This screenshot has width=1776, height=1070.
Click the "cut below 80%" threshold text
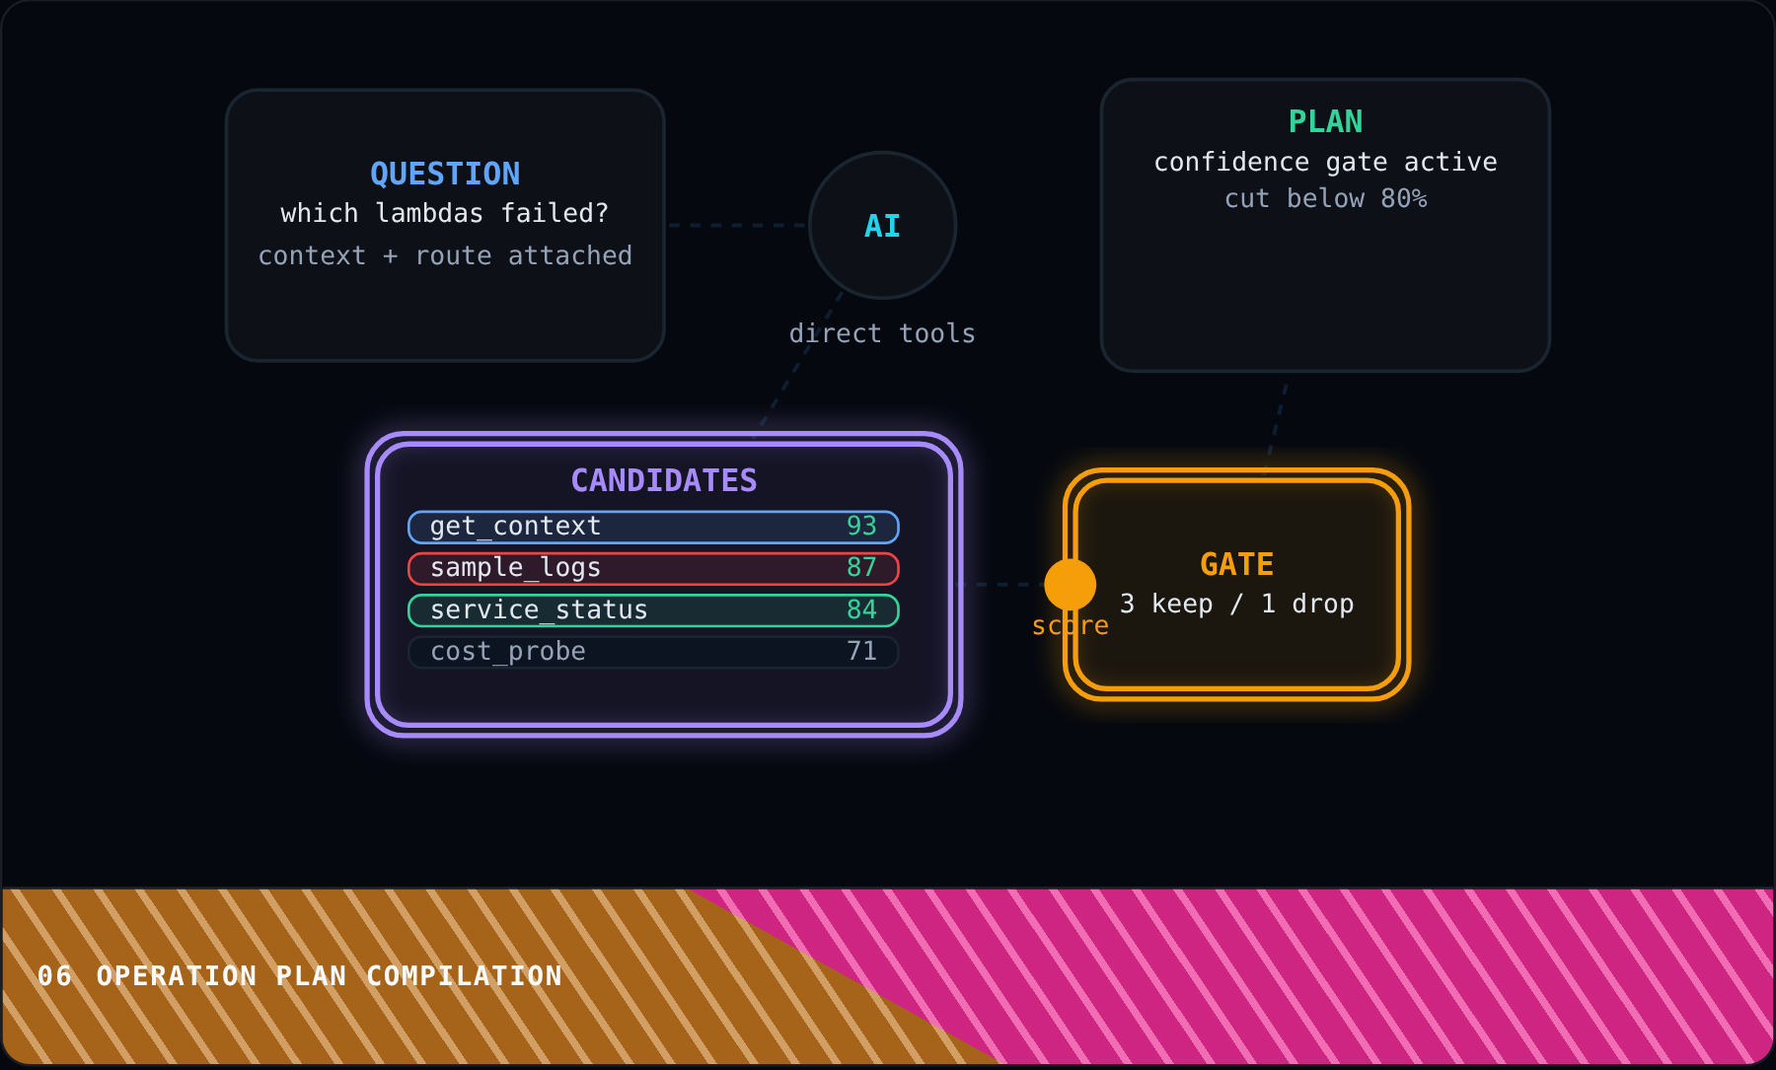(1325, 198)
